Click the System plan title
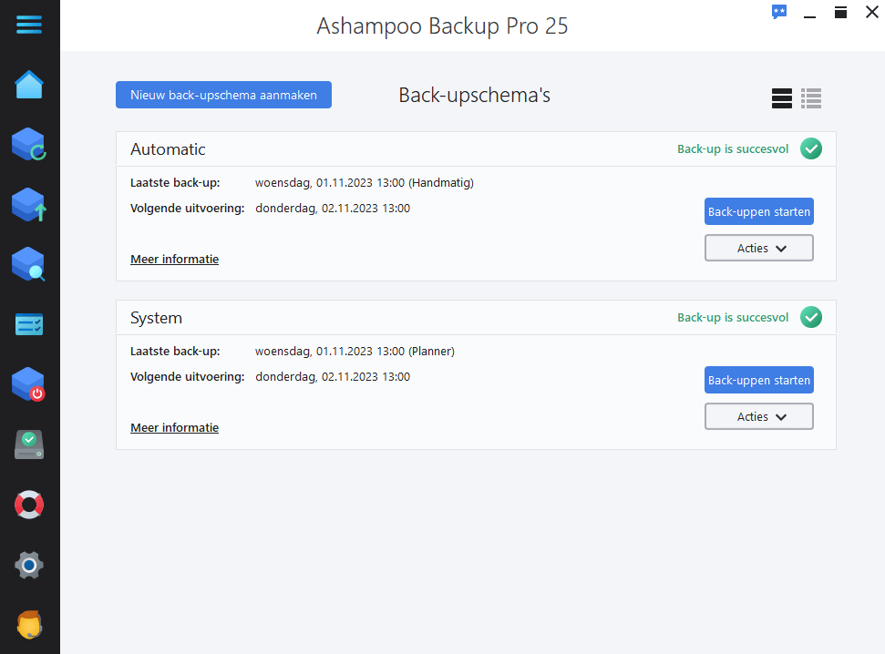This screenshot has width=885, height=654. point(157,318)
